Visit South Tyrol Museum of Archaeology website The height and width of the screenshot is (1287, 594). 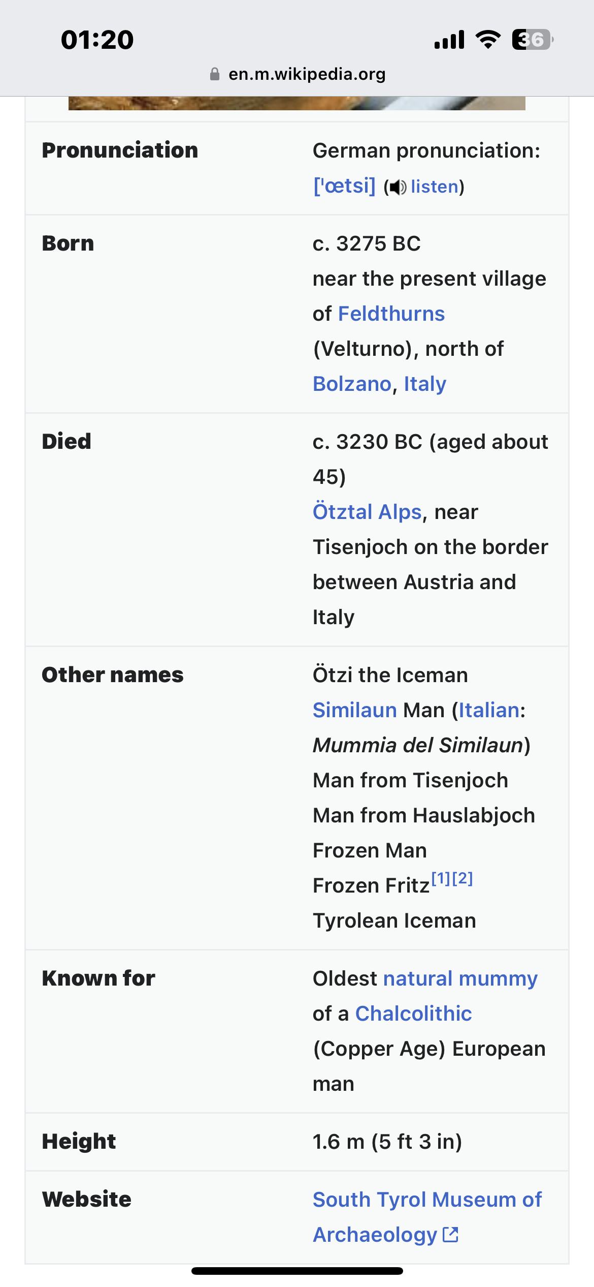pyautogui.click(x=427, y=1217)
